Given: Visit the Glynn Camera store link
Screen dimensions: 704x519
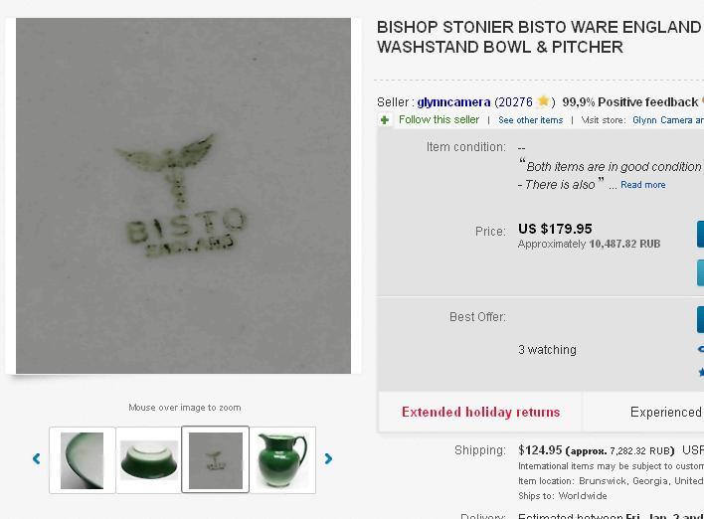Looking at the screenshot, I should point(668,120).
